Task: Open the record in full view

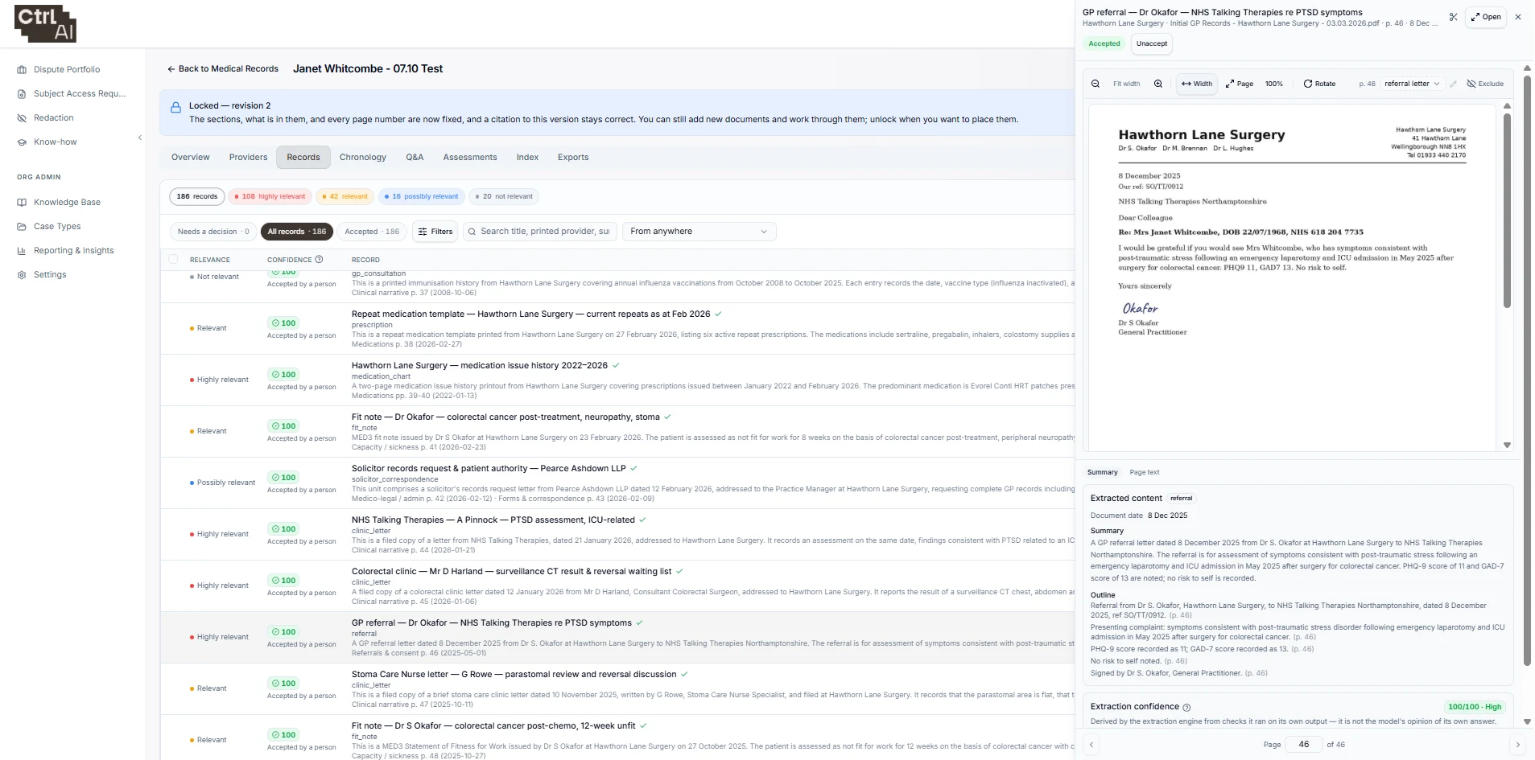Action: click(x=1486, y=17)
